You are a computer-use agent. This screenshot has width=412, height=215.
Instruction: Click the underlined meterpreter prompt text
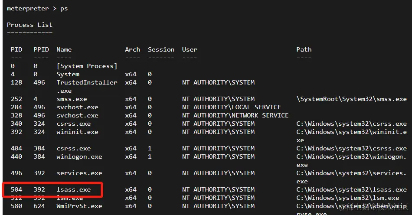click(28, 8)
